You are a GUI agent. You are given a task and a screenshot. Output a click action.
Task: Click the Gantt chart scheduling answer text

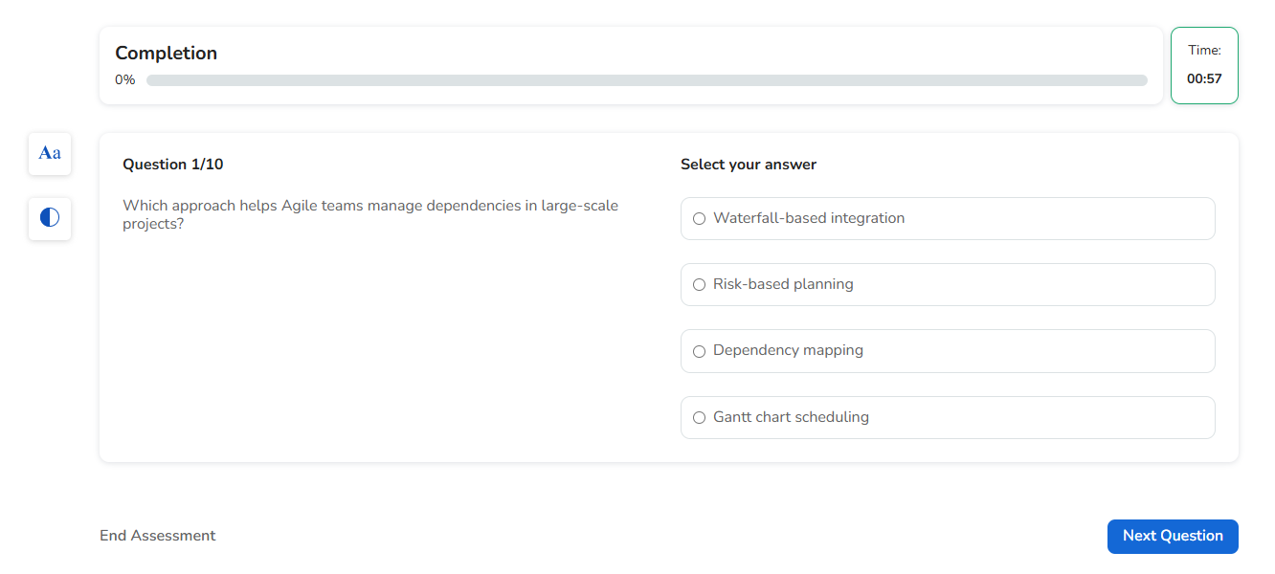(x=791, y=417)
